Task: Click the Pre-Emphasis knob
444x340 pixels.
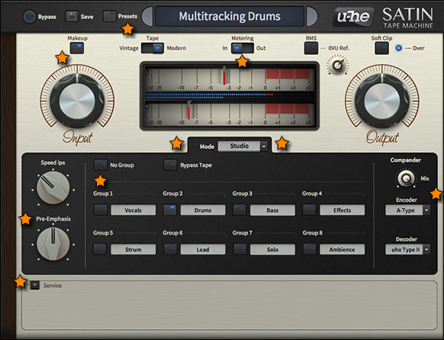Action: point(53,244)
